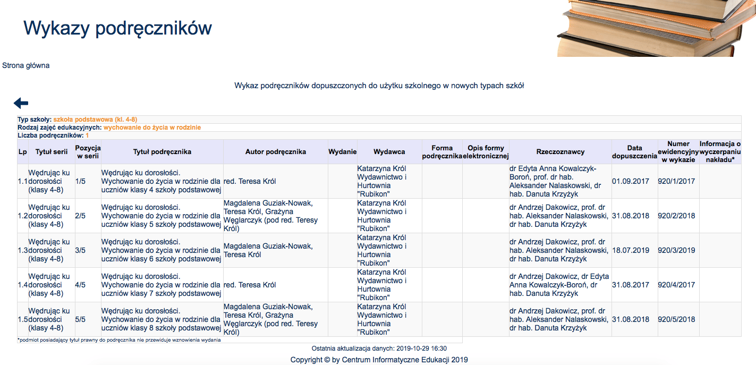
Task: Click the 'Autor podręcznika' column header
Action: (x=276, y=151)
